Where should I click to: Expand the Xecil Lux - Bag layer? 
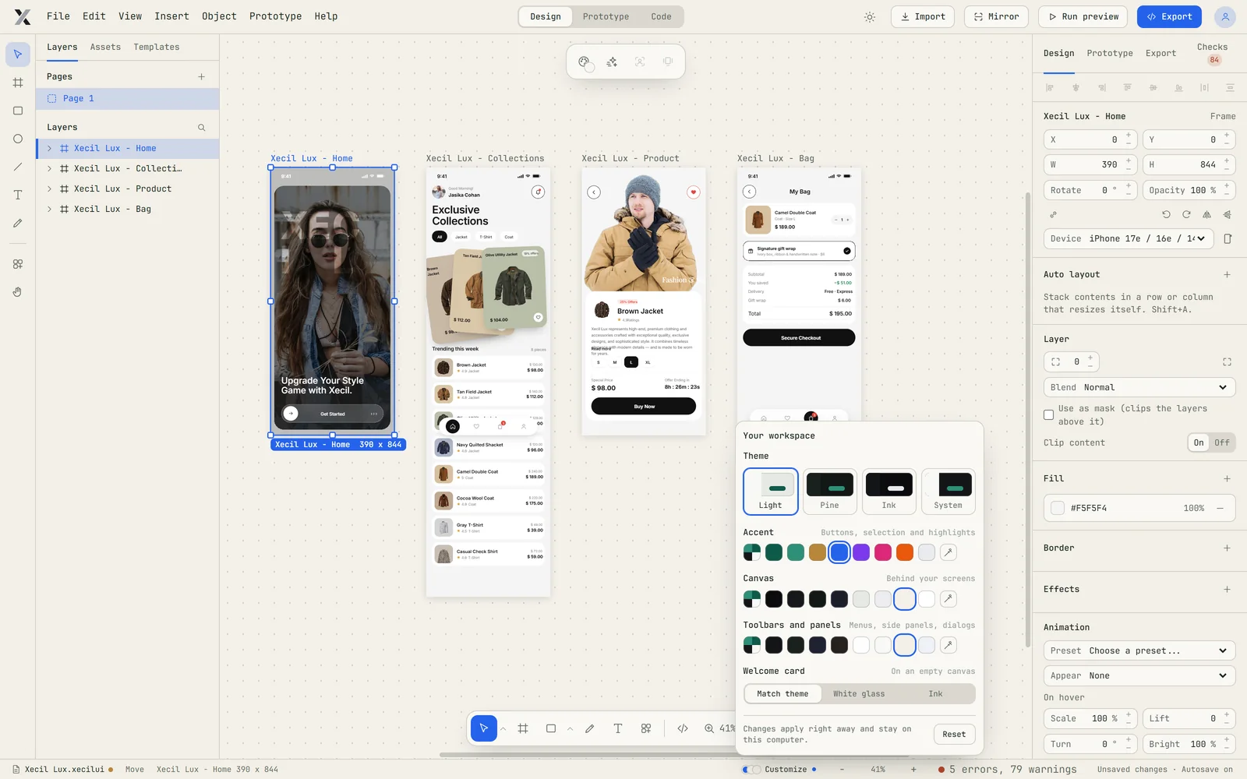pyautogui.click(x=49, y=209)
